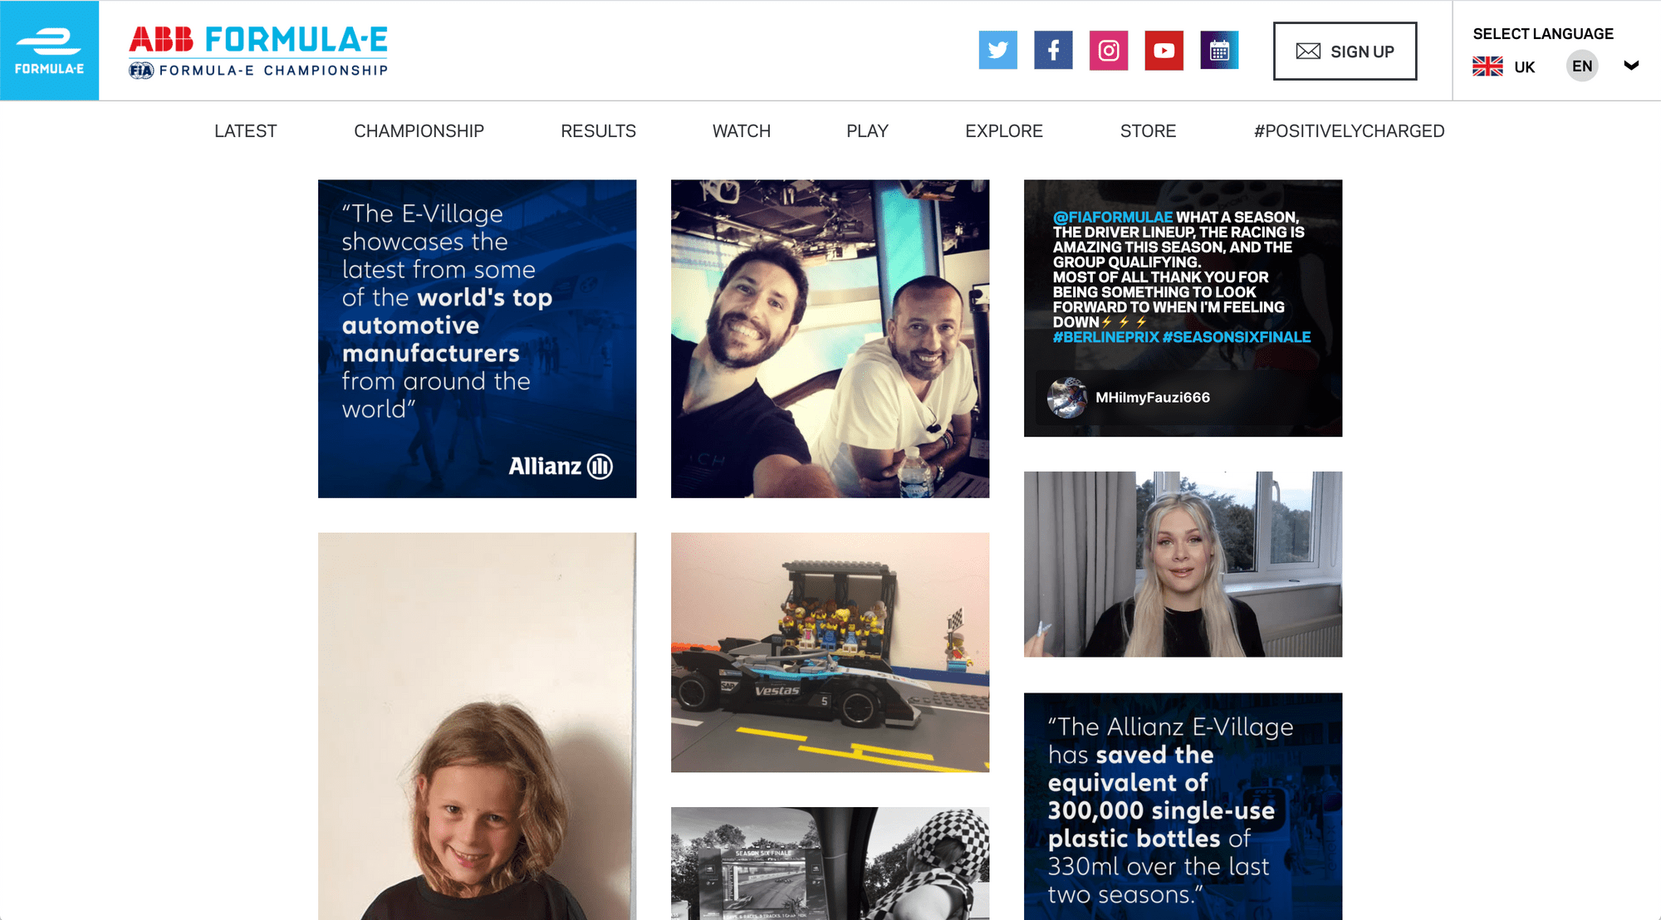Open the blonde woman video thumbnail
The image size is (1661, 920).
(1183, 565)
